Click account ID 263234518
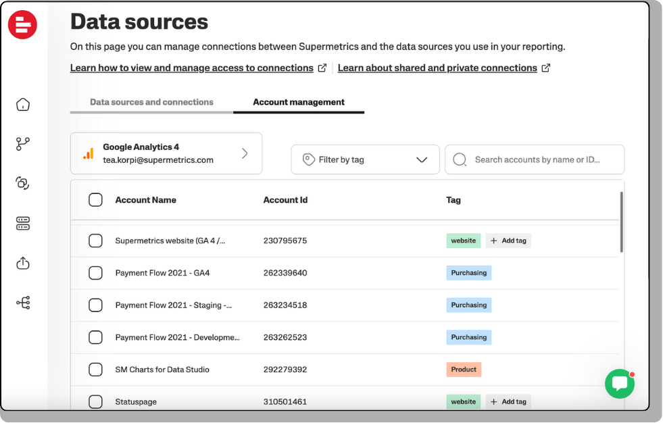This screenshot has height=423, width=663. [285, 305]
